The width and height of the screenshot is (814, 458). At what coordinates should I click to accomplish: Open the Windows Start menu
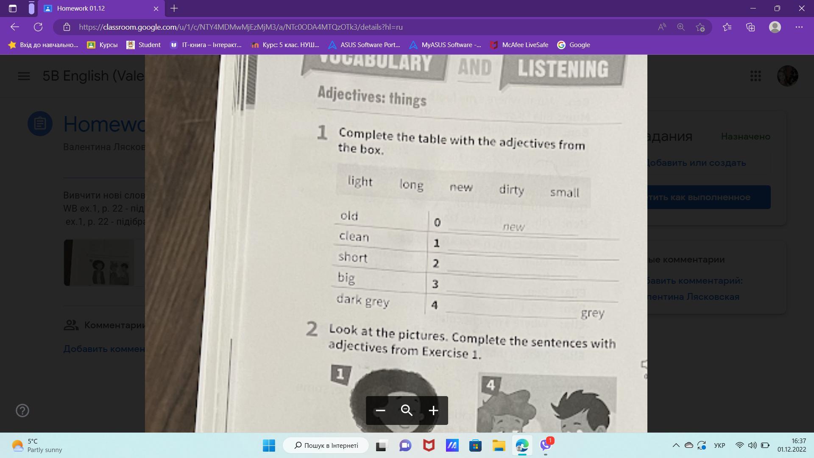[x=269, y=445]
